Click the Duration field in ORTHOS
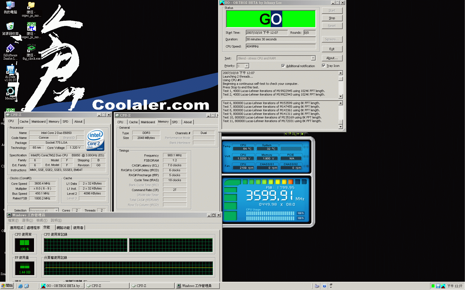 (281, 39)
